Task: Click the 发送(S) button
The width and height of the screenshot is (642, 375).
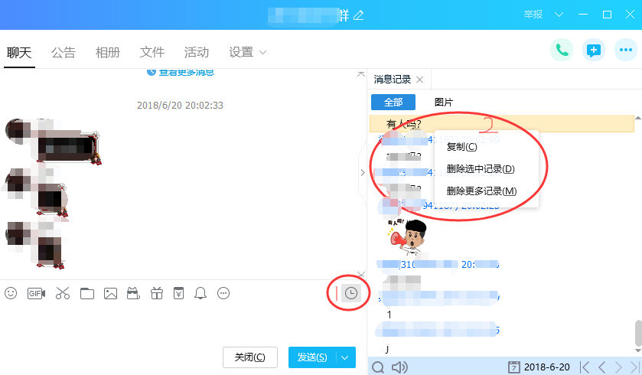Action: tap(312, 357)
